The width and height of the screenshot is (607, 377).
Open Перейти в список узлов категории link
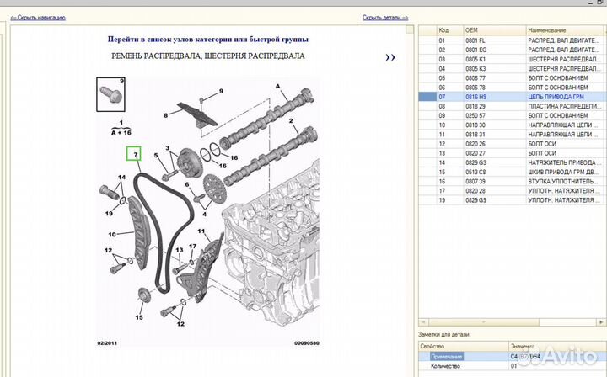click(x=208, y=39)
